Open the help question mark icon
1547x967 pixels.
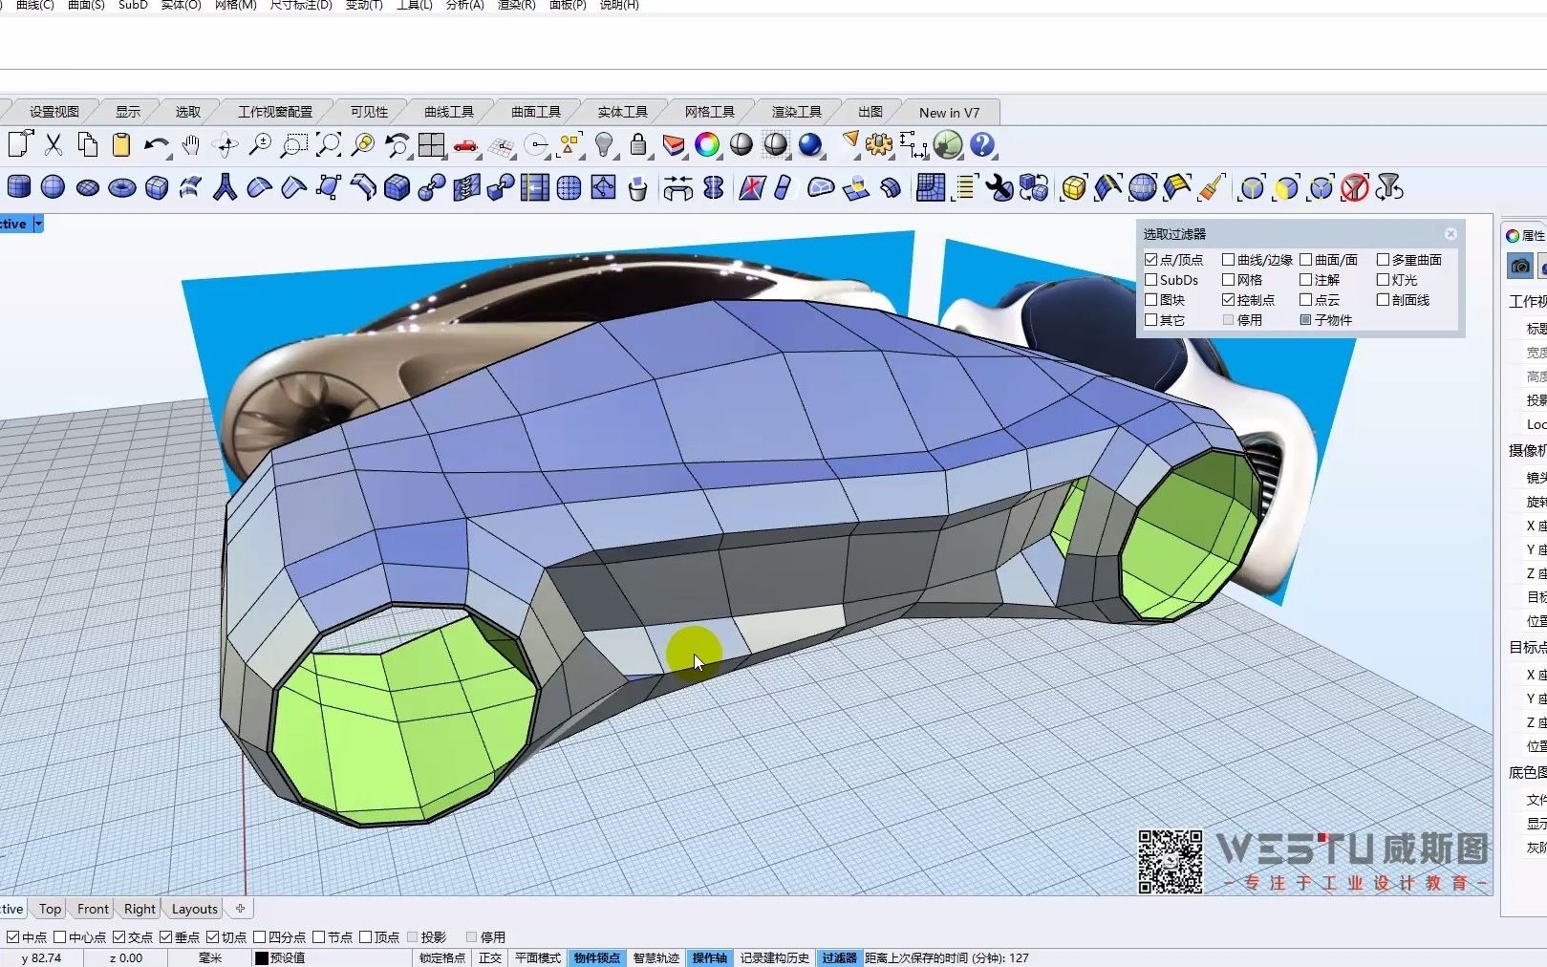pos(982,145)
